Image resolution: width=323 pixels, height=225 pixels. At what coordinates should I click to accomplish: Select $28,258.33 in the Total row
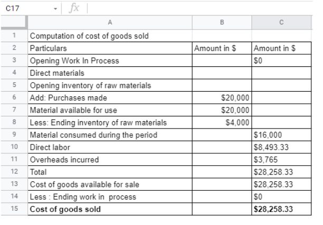click(281, 172)
